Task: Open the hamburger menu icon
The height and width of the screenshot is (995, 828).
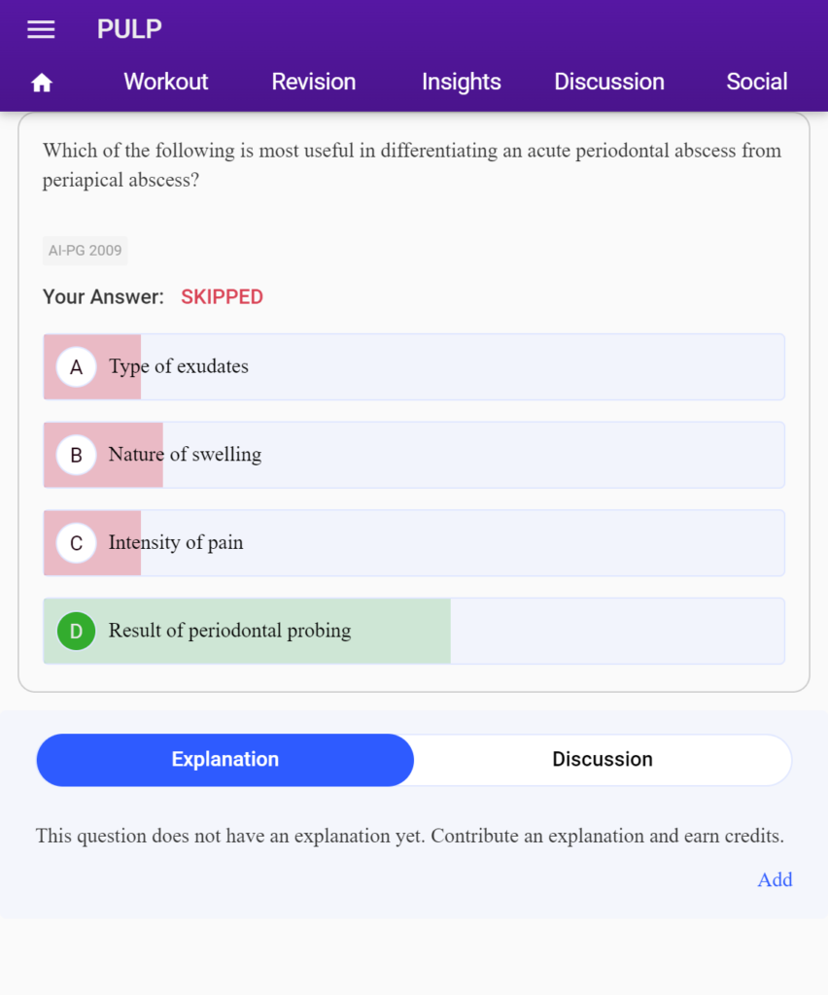Action: pyautogui.click(x=41, y=29)
